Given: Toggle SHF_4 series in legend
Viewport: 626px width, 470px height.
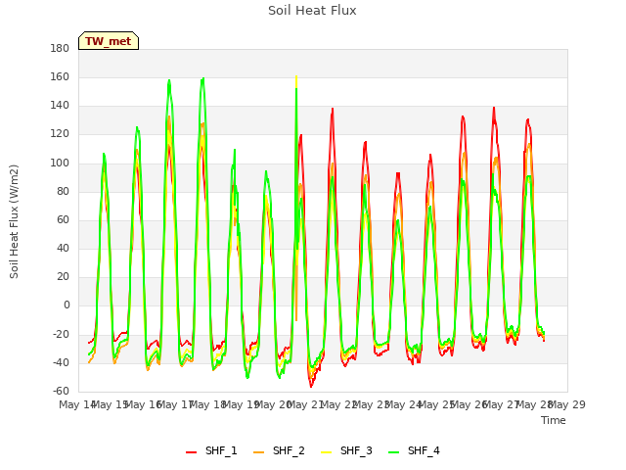Looking at the screenshot, I should coord(414,450).
